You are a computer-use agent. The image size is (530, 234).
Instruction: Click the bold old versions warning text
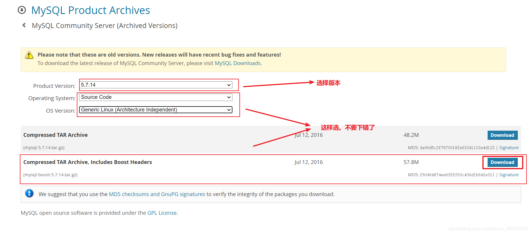click(159, 55)
